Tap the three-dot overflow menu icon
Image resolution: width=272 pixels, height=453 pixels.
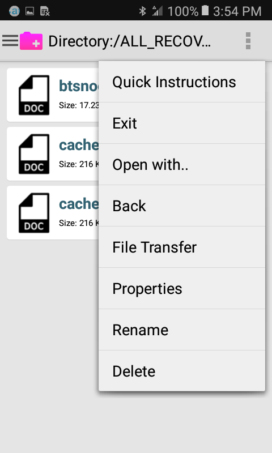pyautogui.click(x=248, y=41)
